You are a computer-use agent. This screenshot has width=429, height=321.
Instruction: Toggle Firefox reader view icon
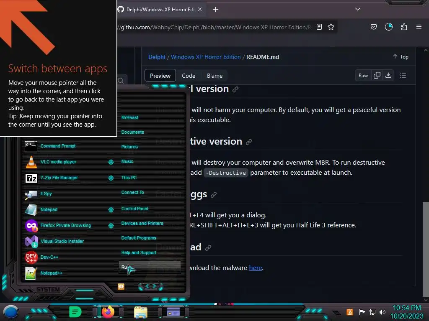pyautogui.click(x=319, y=27)
